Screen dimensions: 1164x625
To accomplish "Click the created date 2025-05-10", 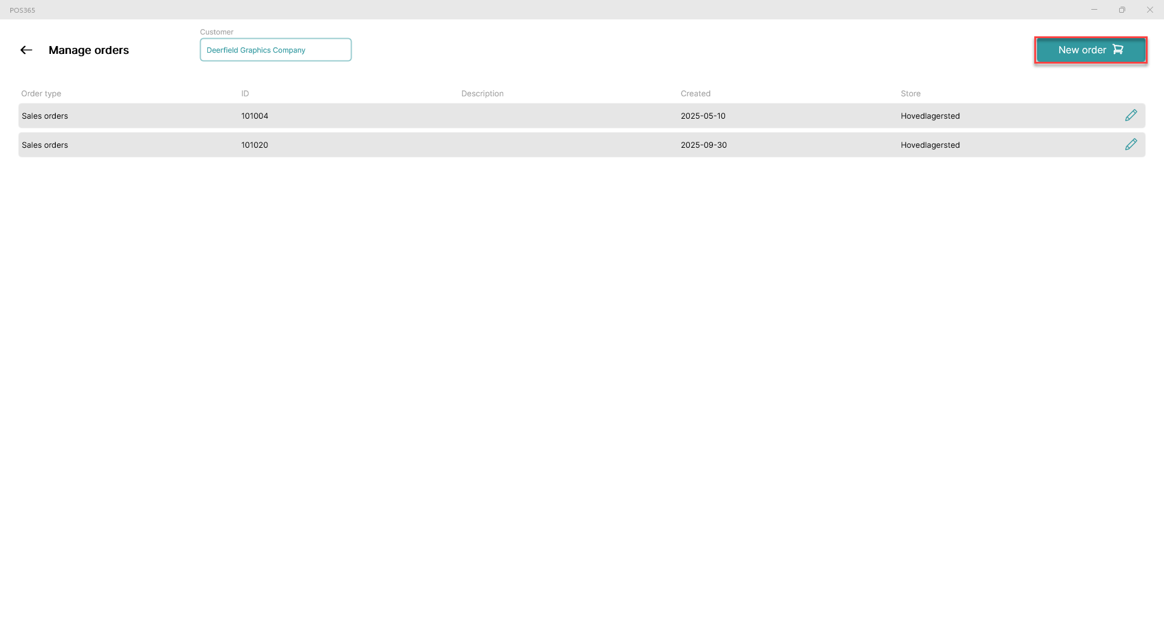I will (x=703, y=116).
